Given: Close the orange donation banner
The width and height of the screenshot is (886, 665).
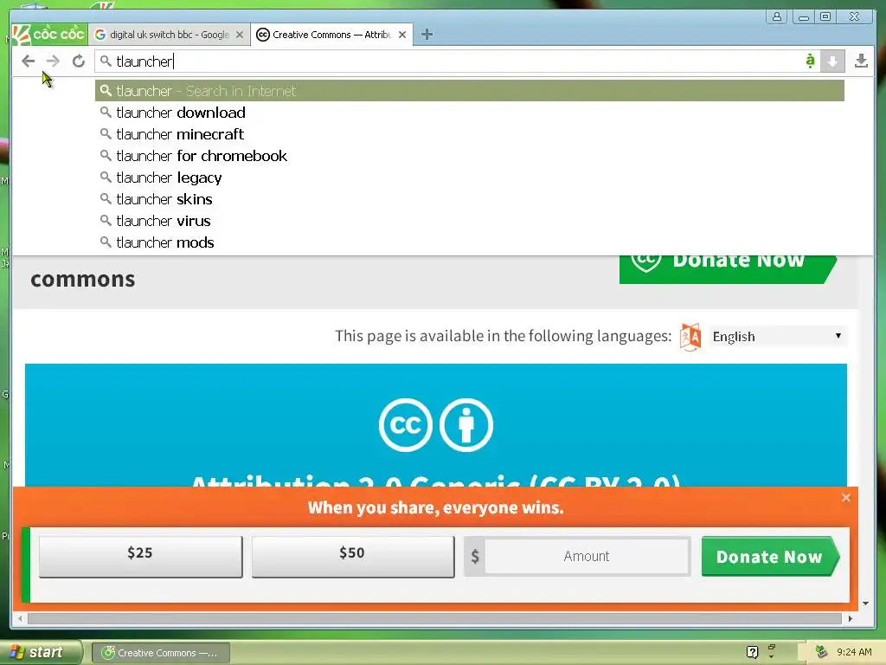Looking at the screenshot, I should coord(845,498).
